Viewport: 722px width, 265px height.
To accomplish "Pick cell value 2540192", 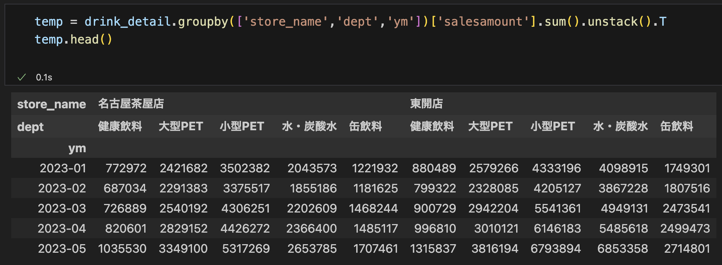I will 183,208.
